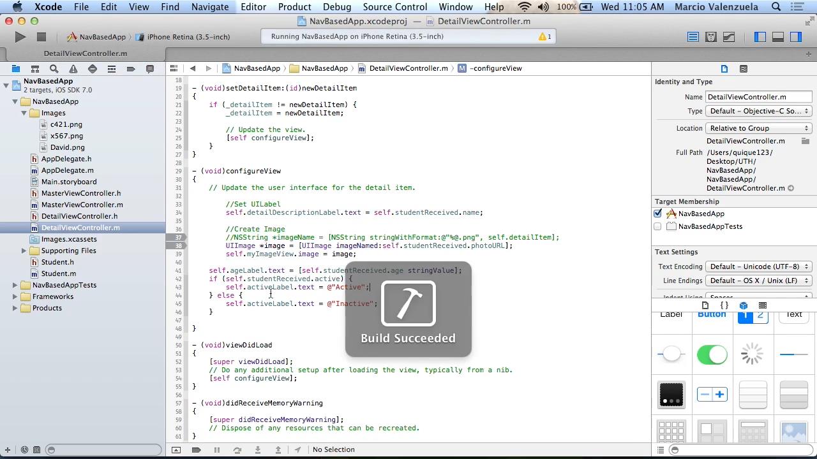Uncheck NavBasedApp target membership
The image size is (817, 459).
657,214
